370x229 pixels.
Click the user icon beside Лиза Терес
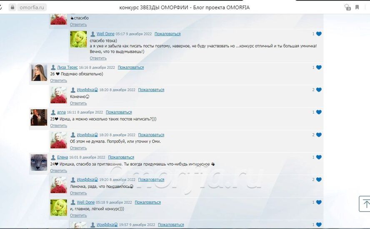coord(53,67)
